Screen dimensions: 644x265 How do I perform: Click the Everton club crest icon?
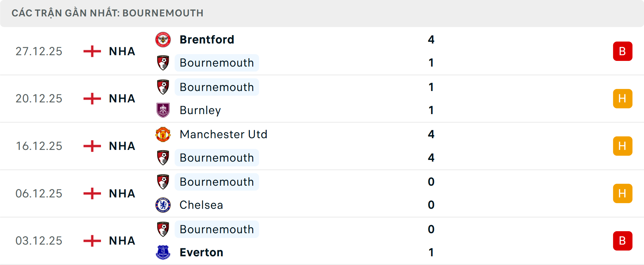coord(163,252)
